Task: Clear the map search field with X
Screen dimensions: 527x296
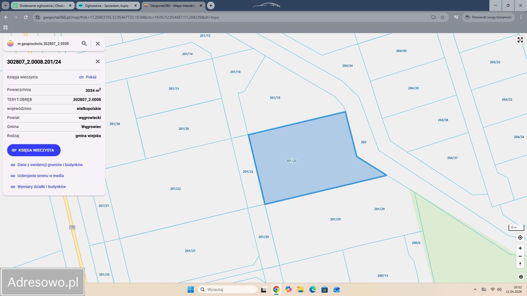Action: click(x=98, y=44)
